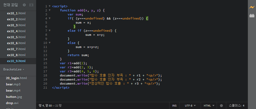Open HTML language mode dropdown

tap(209, 105)
